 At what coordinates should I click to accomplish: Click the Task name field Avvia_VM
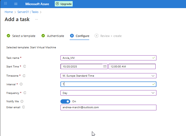pos(108,58)
